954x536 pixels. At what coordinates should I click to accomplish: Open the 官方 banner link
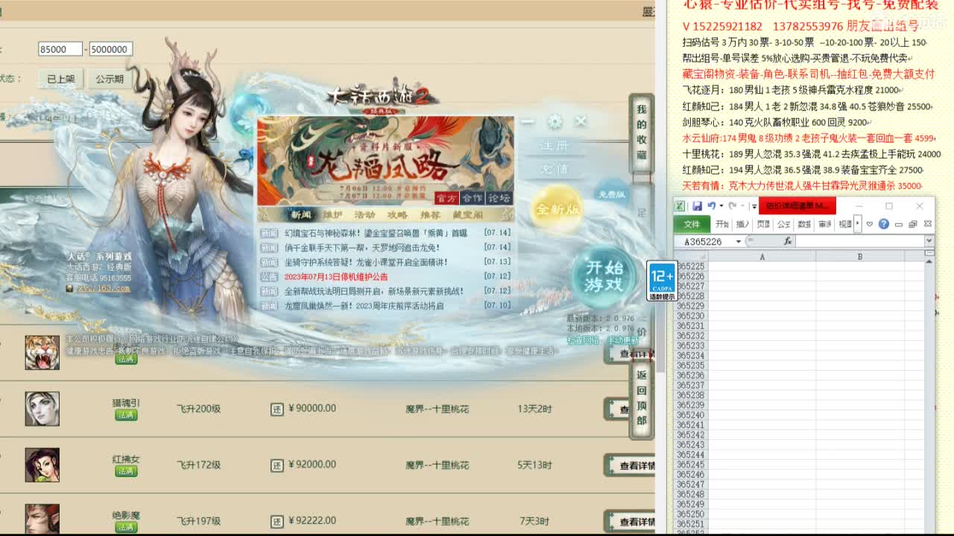(446, 198)
